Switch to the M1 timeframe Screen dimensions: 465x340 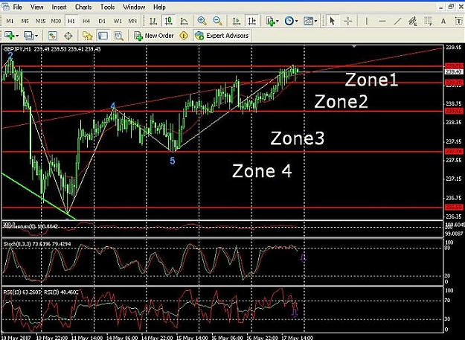coord(10,21)
